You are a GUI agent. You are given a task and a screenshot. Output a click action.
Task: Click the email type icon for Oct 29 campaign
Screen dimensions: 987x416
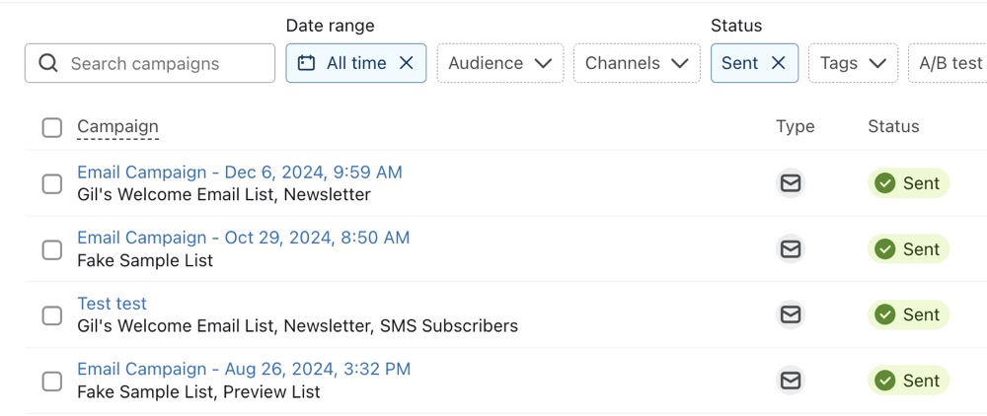point(791,249)
